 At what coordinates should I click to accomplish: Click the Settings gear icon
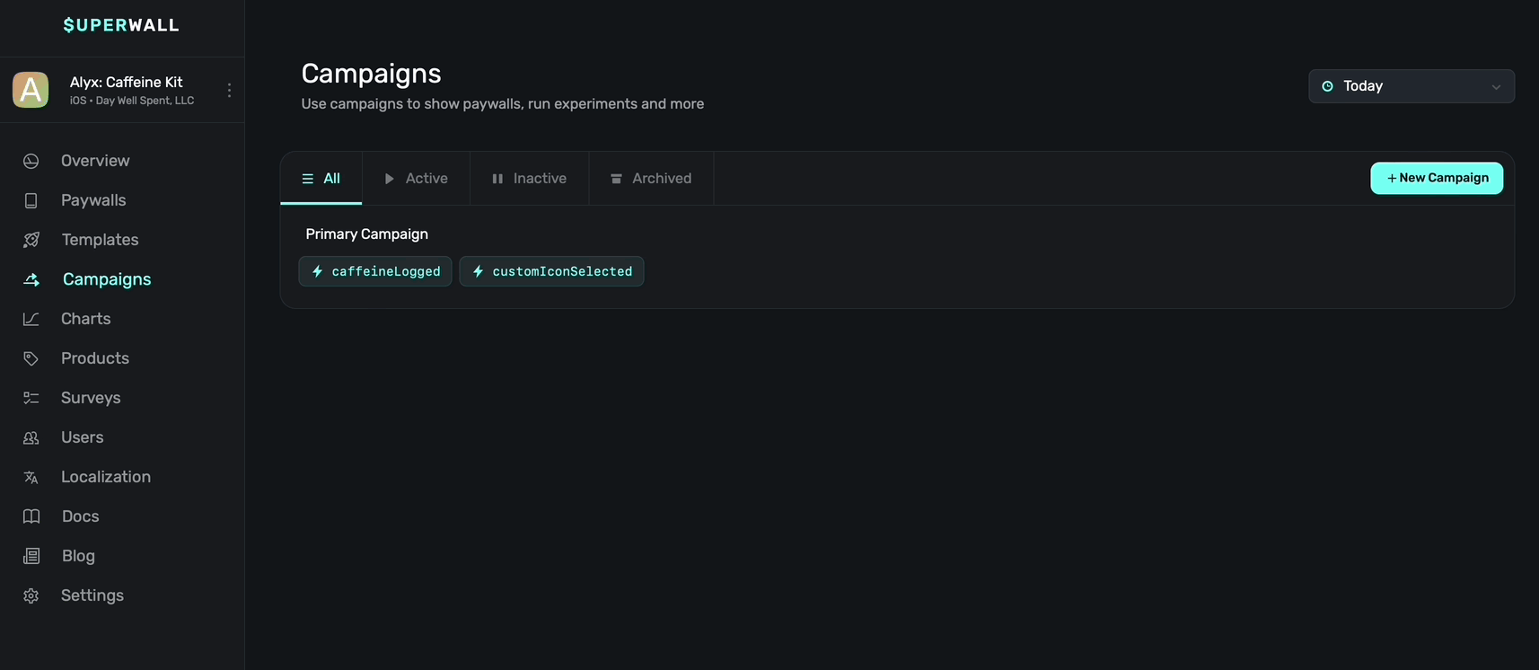pos(31,595)
